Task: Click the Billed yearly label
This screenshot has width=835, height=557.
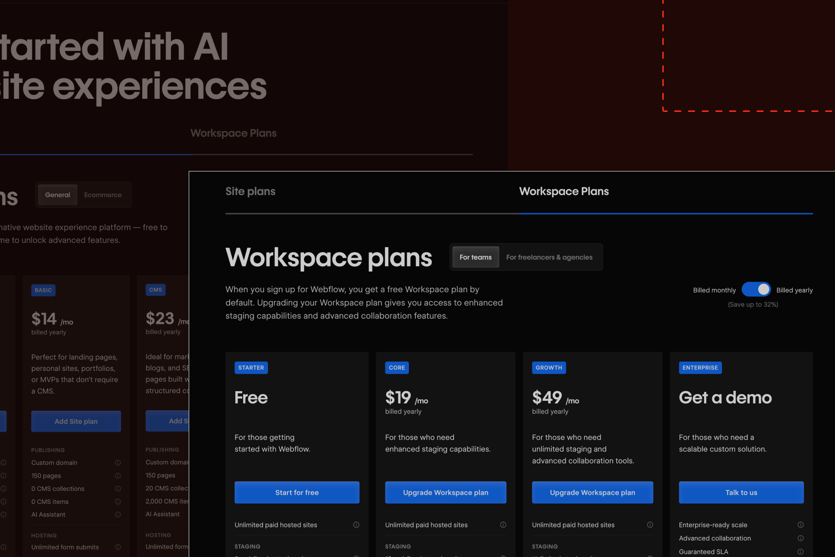Action: (x=794, y=290)
